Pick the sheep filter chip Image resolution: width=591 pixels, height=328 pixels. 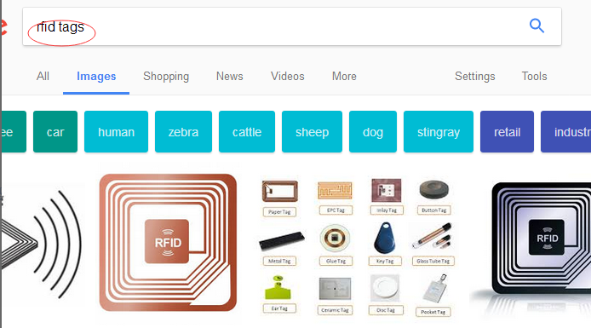pyautogui.click(x=312, y=131)
